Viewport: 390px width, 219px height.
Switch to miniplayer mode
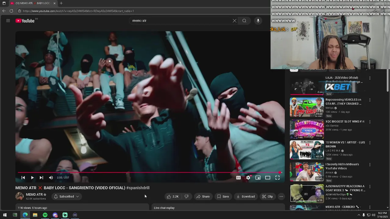[258, 178]
